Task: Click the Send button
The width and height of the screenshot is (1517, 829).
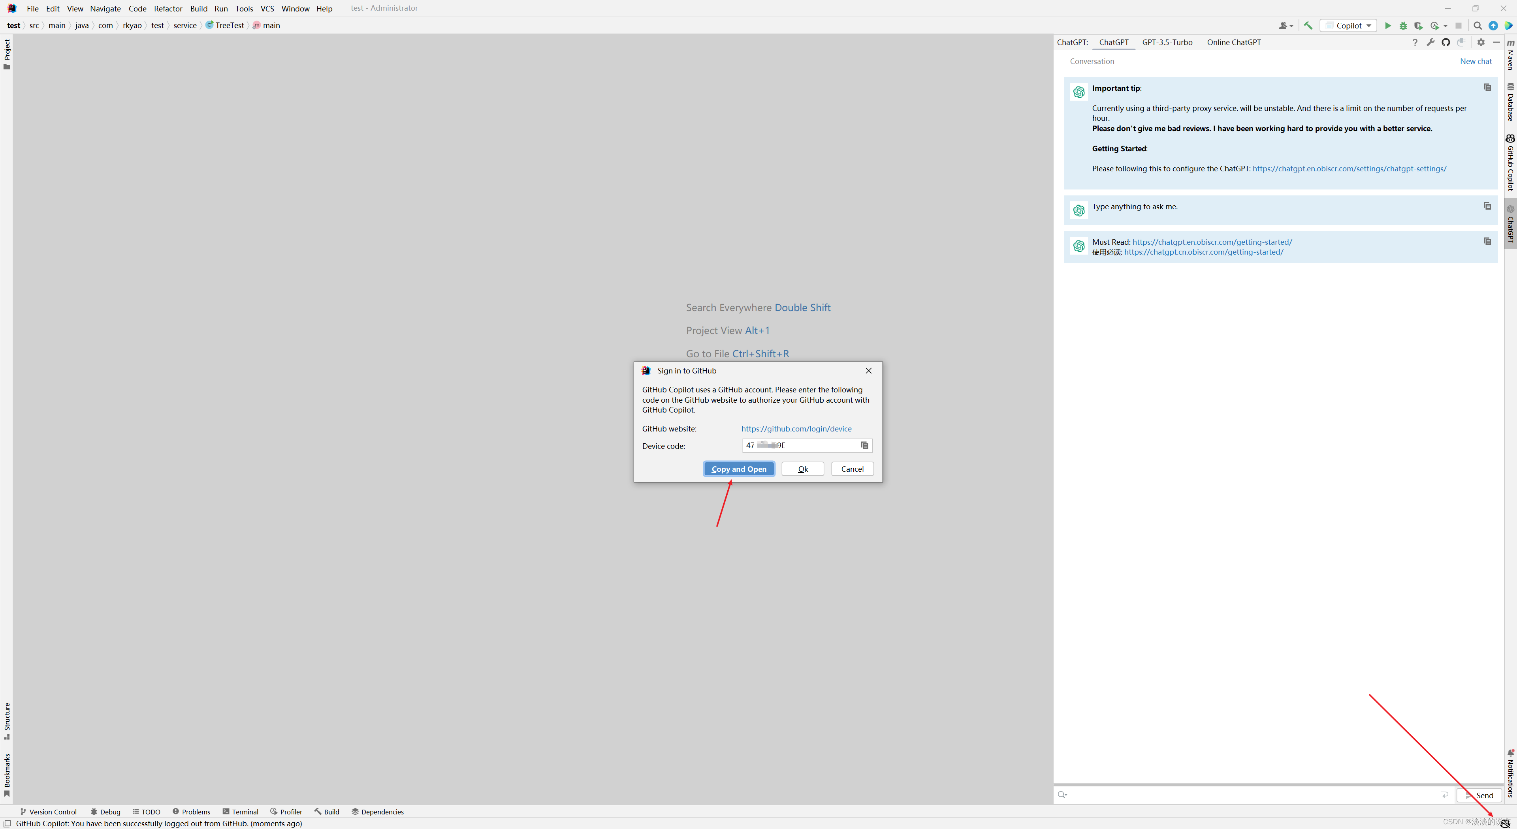Action: coord(1479,795)
